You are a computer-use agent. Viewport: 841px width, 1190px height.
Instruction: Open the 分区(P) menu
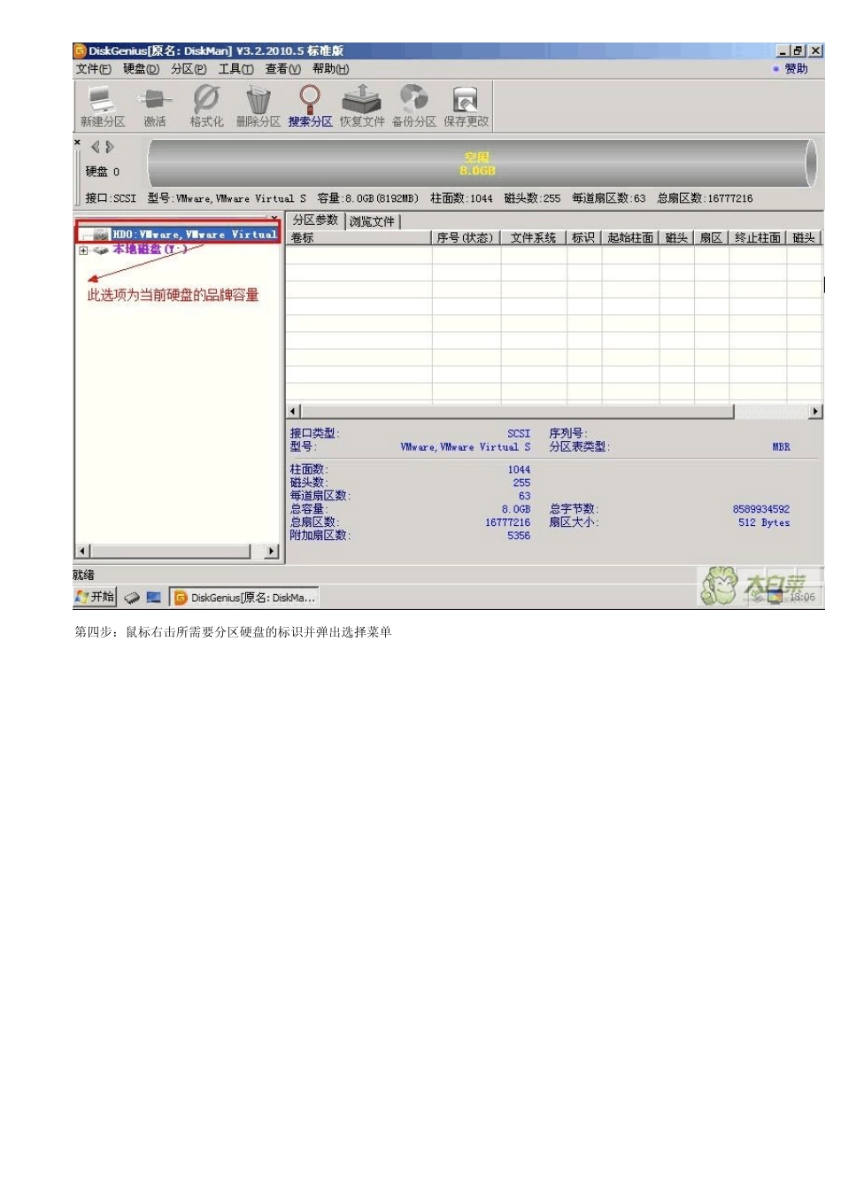(189, 69)
